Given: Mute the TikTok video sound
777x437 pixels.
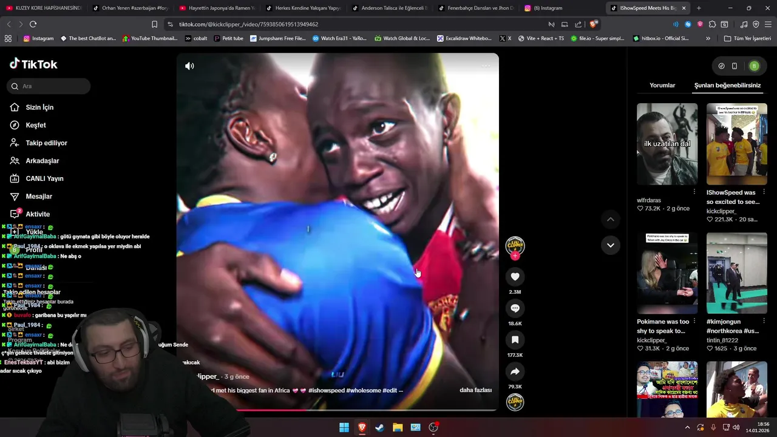Looking at the screenshot, I should pos(189,66).
